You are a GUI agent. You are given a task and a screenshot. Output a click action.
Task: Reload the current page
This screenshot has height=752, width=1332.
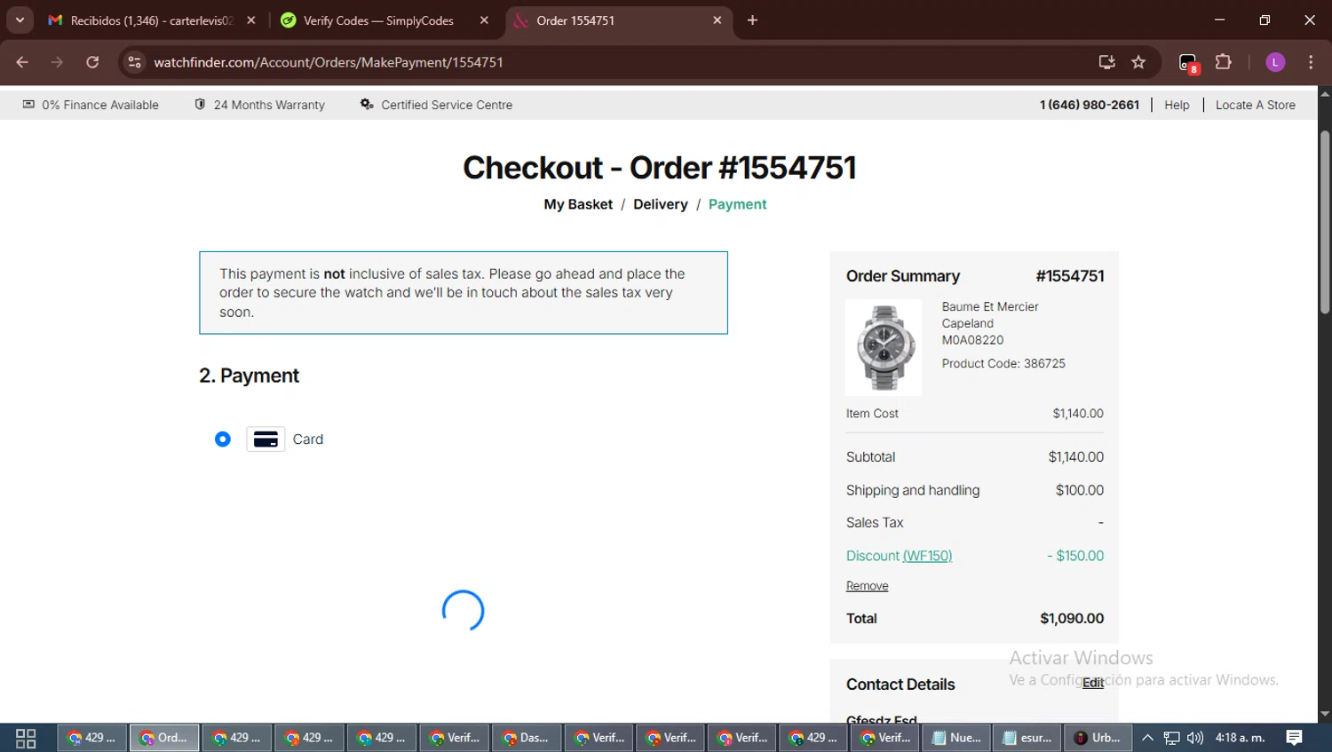[92, 62]
